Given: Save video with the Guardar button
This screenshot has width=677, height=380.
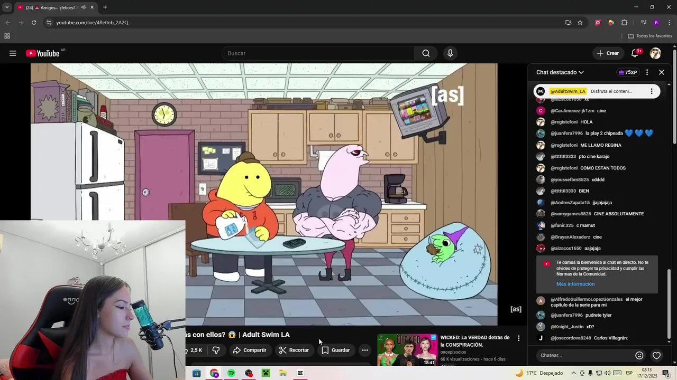Looking at the screenshot, I should tap(336, 350).
